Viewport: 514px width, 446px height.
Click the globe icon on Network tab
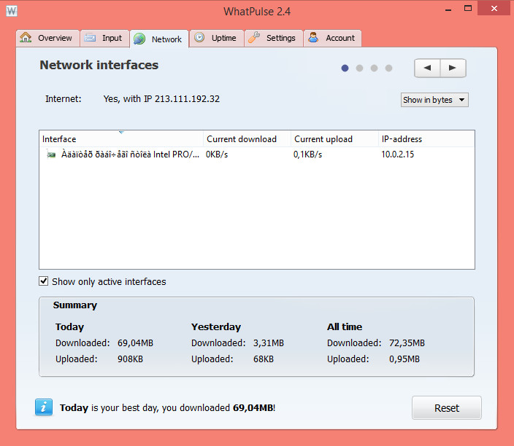click(139, 39)
